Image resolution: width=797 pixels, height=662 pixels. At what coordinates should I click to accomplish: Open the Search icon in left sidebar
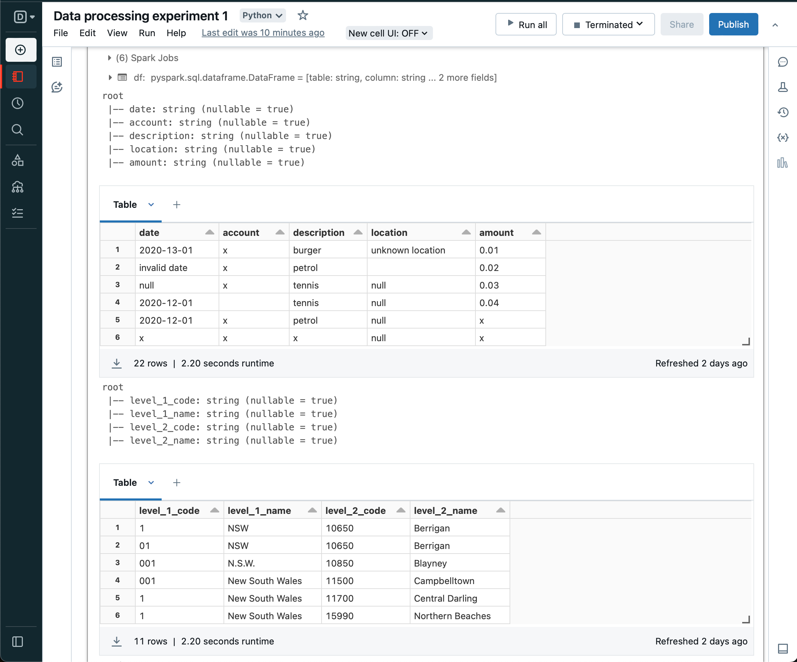point(18,130)
